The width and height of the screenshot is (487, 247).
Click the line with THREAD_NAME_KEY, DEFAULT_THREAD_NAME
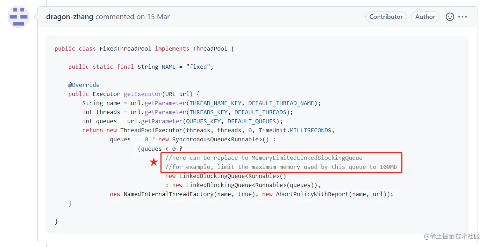coord(201,103)
